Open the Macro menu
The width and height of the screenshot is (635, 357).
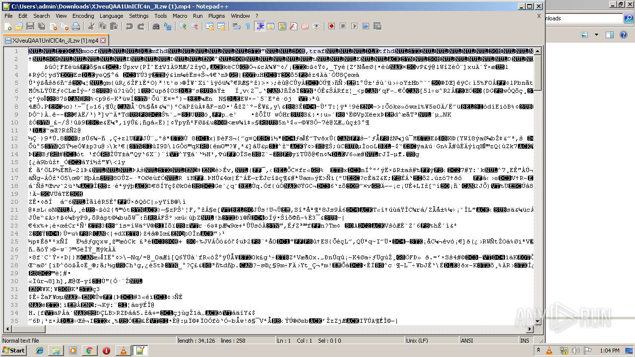pyautogui.click(x=180, y=16)
